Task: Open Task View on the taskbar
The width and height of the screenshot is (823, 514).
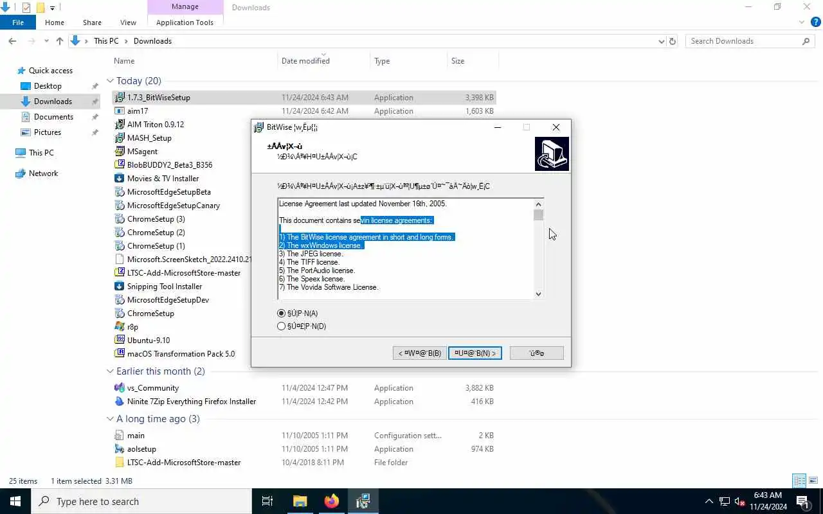Action: [x=267, y=501]
